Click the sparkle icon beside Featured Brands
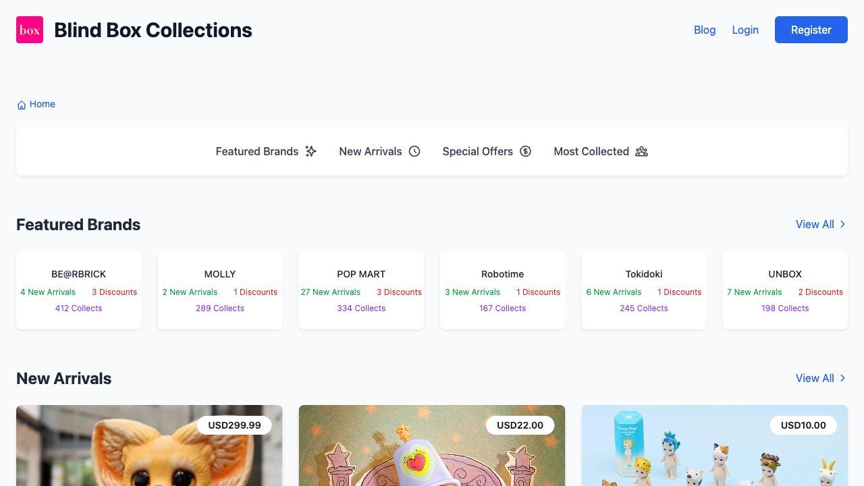864x486 pixels. pos(310,151)
